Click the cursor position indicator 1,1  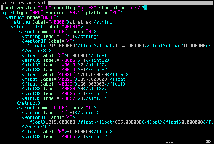[x=169, y=141]
